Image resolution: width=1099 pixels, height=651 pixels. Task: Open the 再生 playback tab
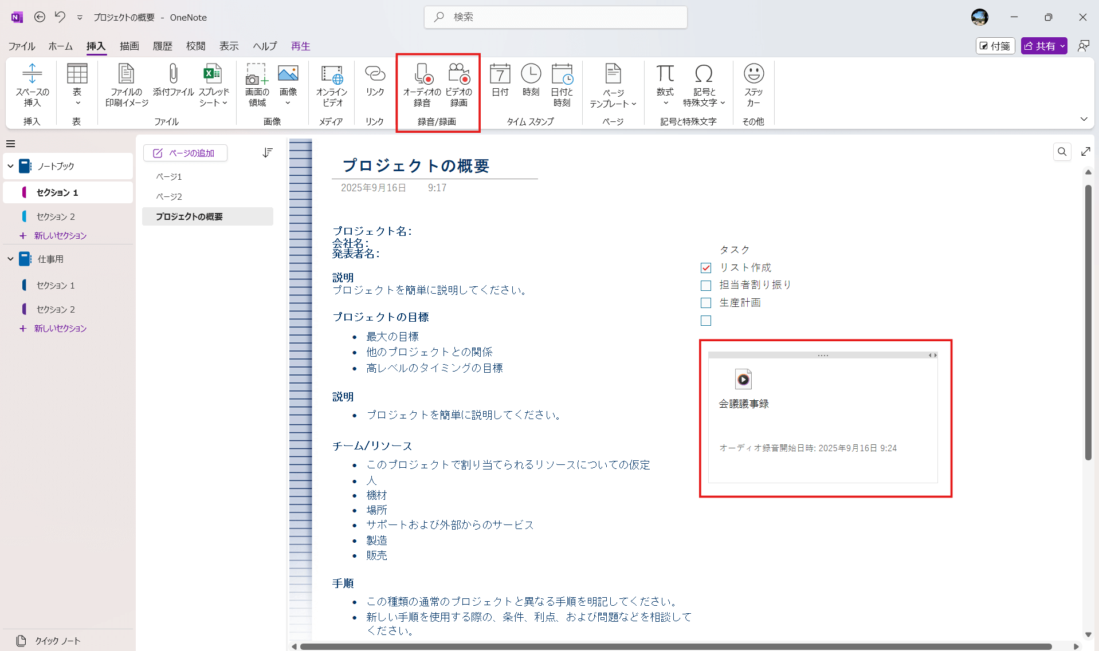pos(300,46)
